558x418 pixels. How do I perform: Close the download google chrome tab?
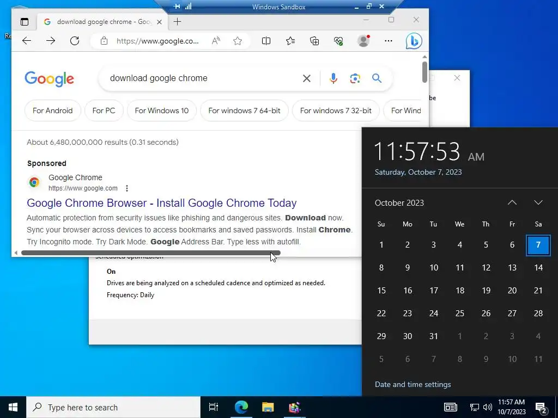(x=160, y=22)
